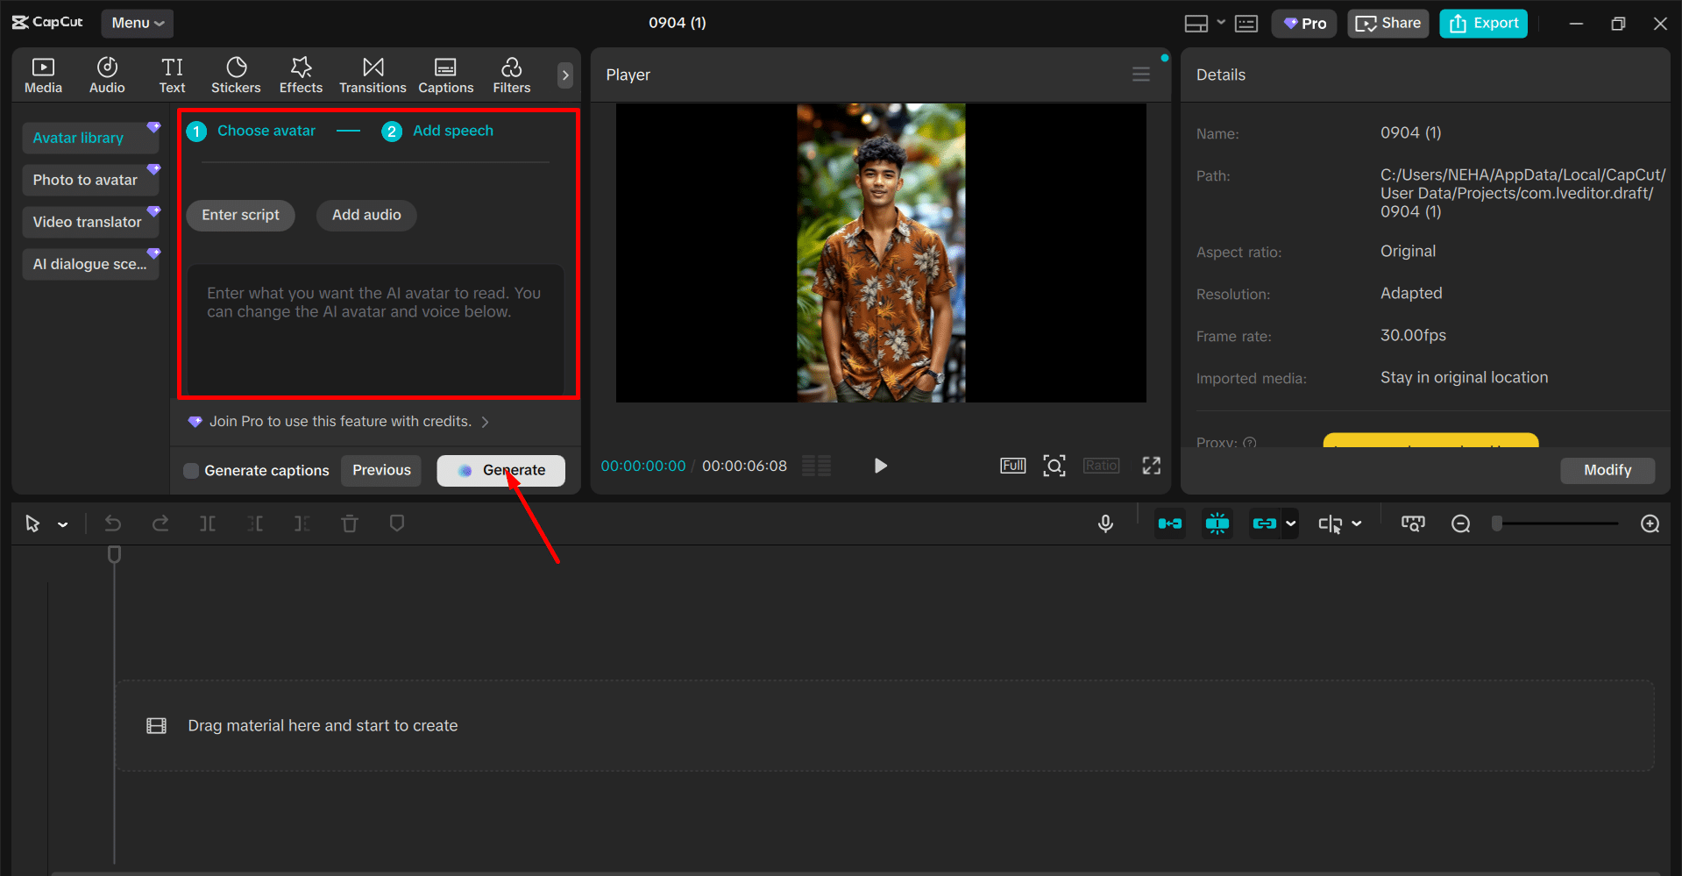Viewport: 1682px width, 876px height.
Task: Click the undo arrow icon
Action: [x=113, y=523]
